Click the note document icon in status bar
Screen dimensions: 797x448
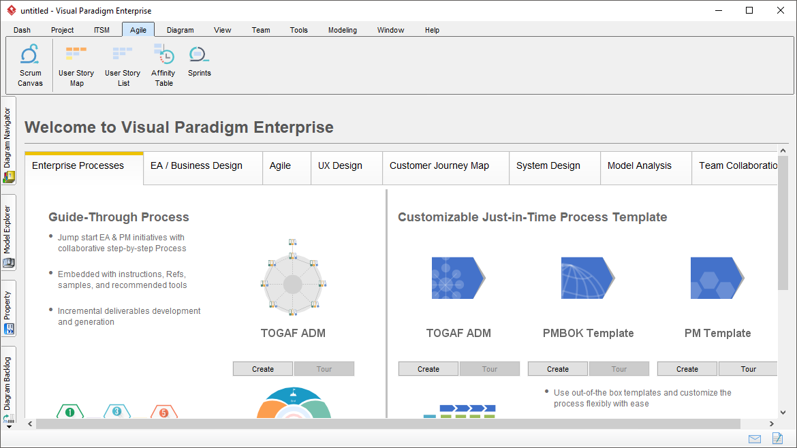coord(777,438)
